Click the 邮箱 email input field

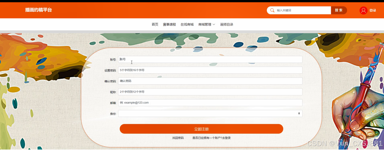(x=210, y=103)
